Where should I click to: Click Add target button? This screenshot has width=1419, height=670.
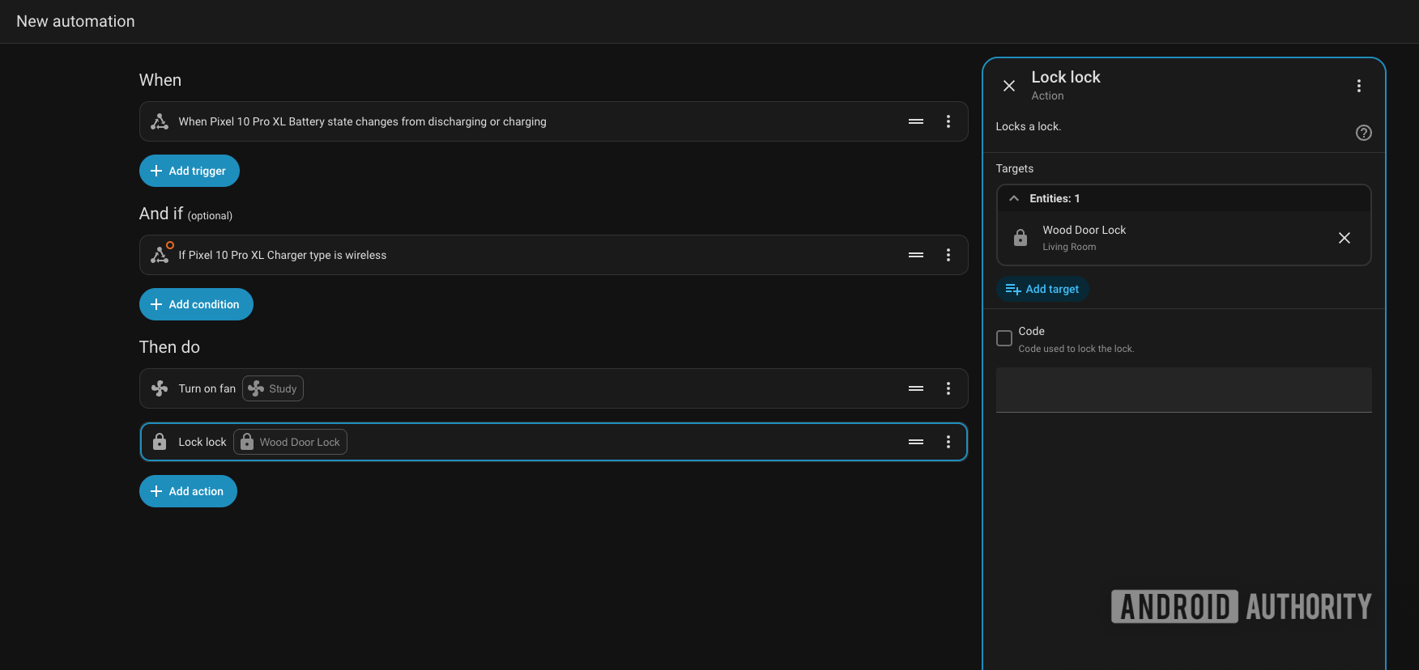click(1042, 289)
